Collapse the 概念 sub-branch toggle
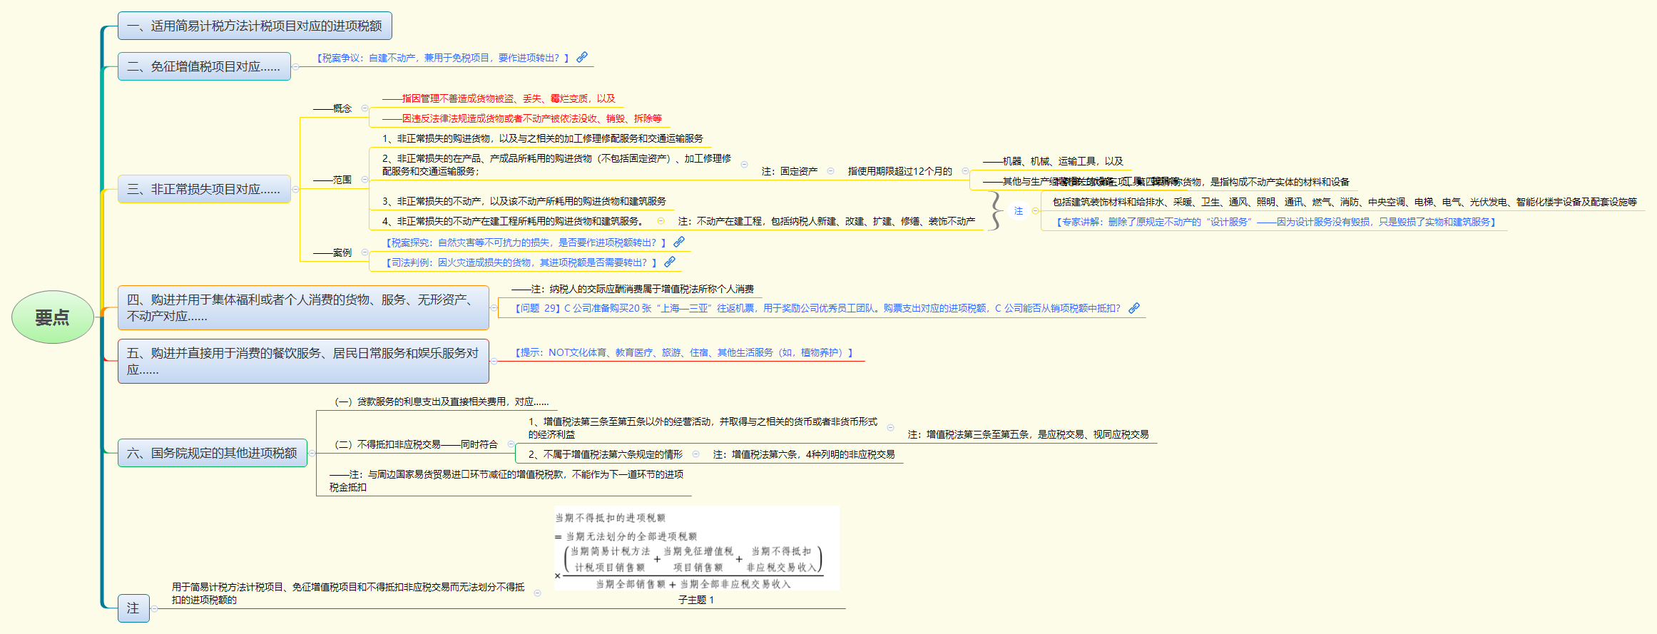 click(x=364, y=108)
